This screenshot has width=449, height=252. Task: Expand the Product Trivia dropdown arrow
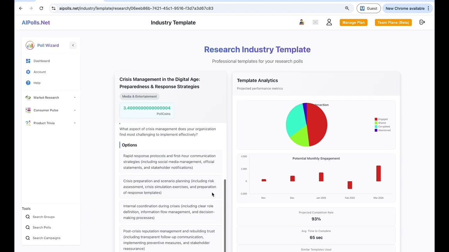75,123
